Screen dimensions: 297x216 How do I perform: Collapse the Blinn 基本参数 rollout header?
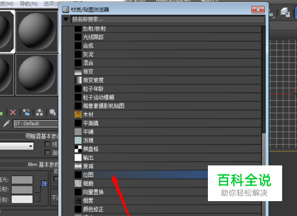click(x=29, y=164)
